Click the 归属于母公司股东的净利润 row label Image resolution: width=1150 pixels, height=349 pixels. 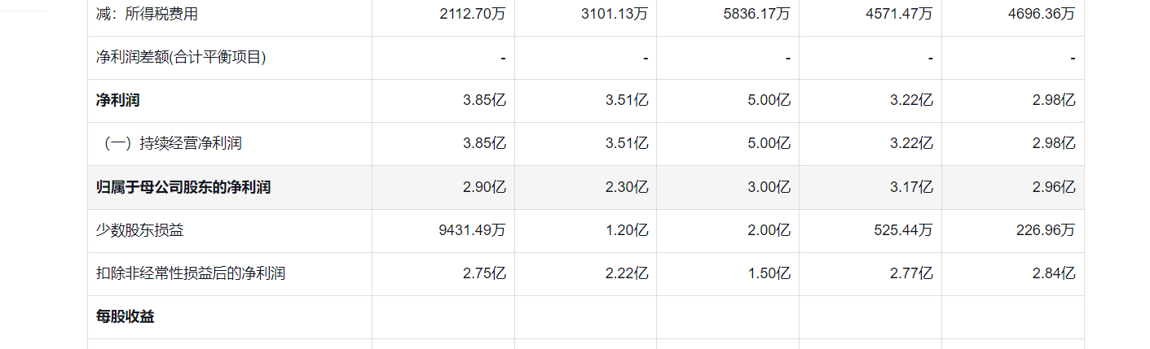pos(183,187)
